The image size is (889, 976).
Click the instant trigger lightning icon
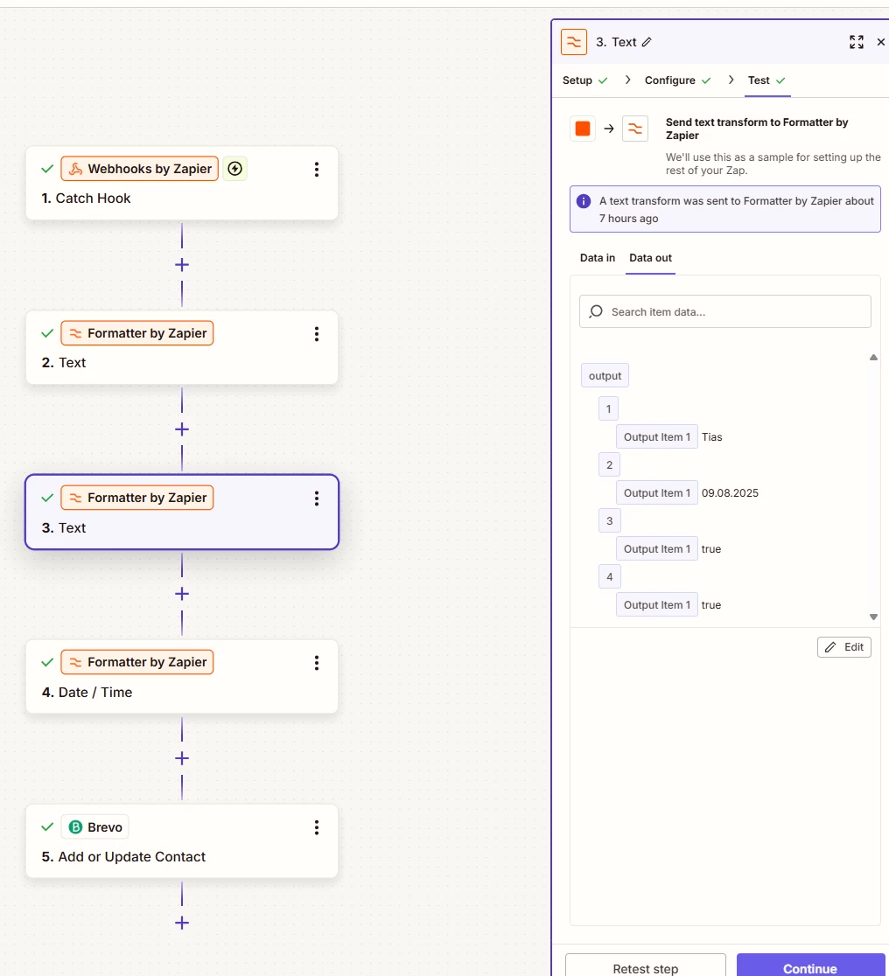click(234, 169)
